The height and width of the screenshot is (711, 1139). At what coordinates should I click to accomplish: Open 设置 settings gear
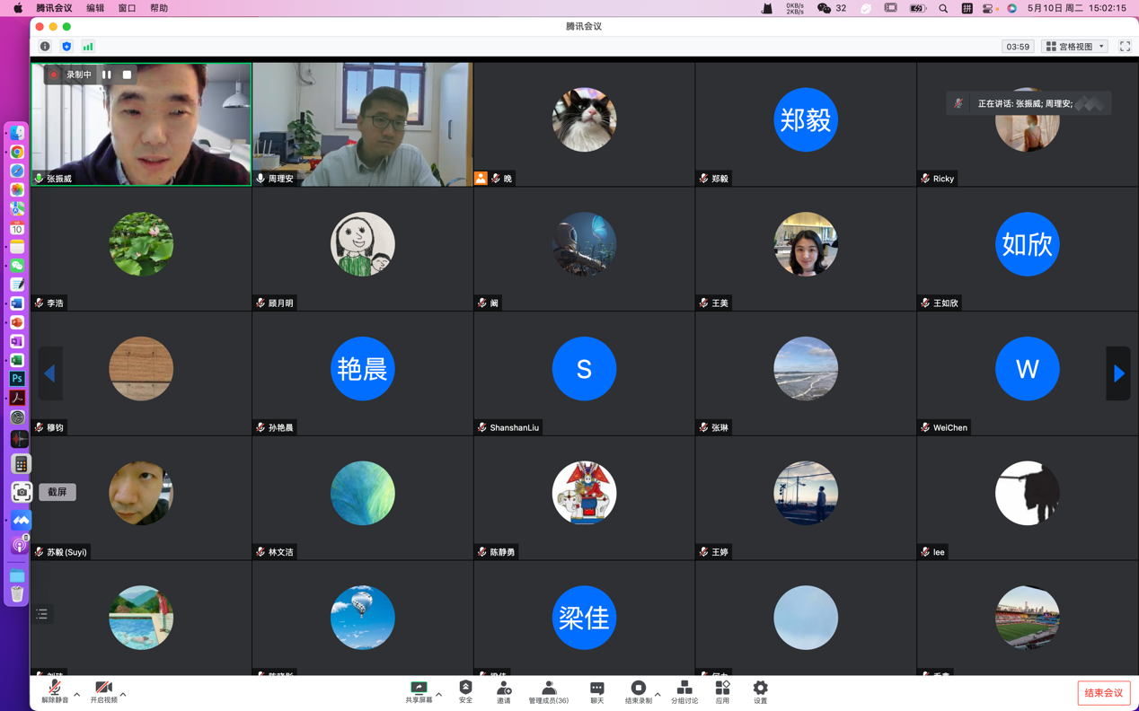[760, 691]
